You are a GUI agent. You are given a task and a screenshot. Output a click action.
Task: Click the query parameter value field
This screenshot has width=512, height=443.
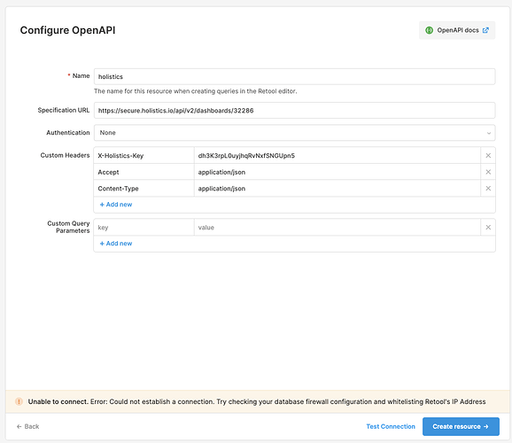pos(337,228)
